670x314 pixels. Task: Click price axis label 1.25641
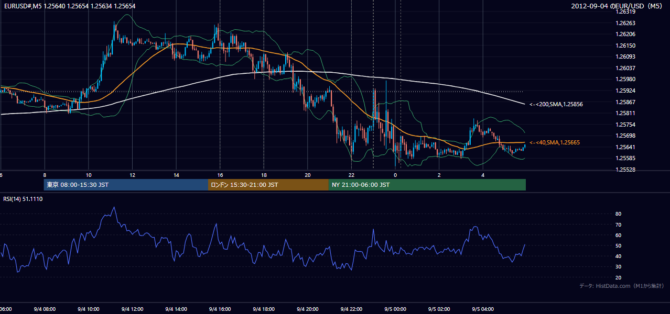click(626, 147)
